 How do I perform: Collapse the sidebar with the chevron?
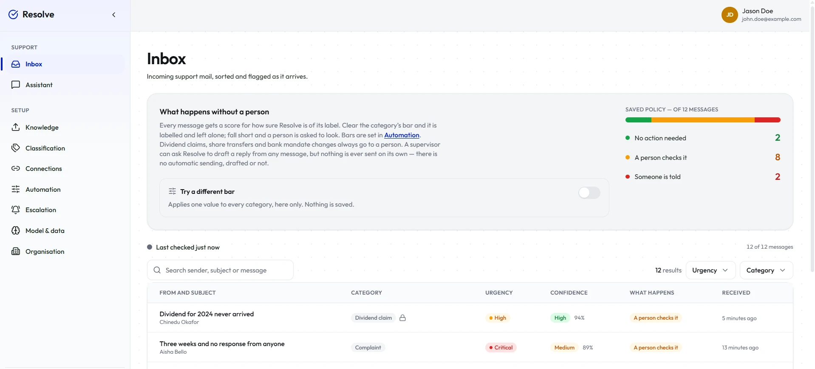coord(114,15)
